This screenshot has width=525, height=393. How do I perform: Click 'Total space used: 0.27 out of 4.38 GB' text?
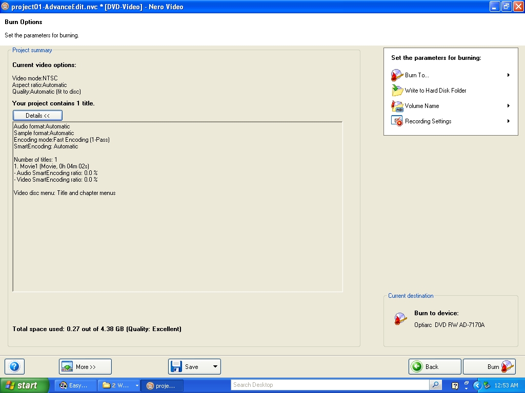pyautogui.click(x=68, y=329)
